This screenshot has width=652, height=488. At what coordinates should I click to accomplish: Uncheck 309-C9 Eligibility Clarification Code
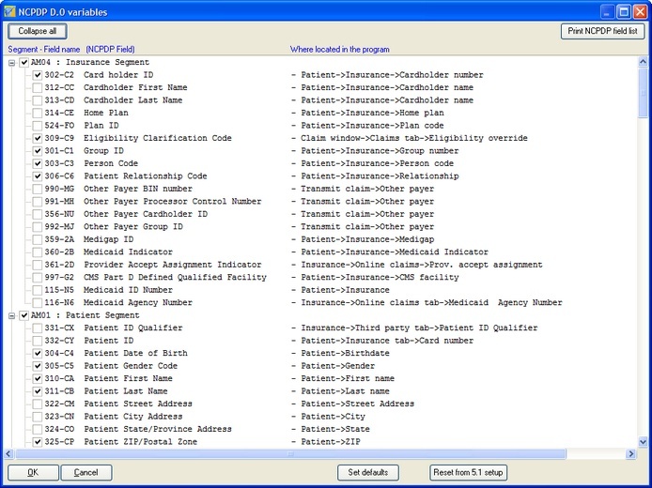38,138
